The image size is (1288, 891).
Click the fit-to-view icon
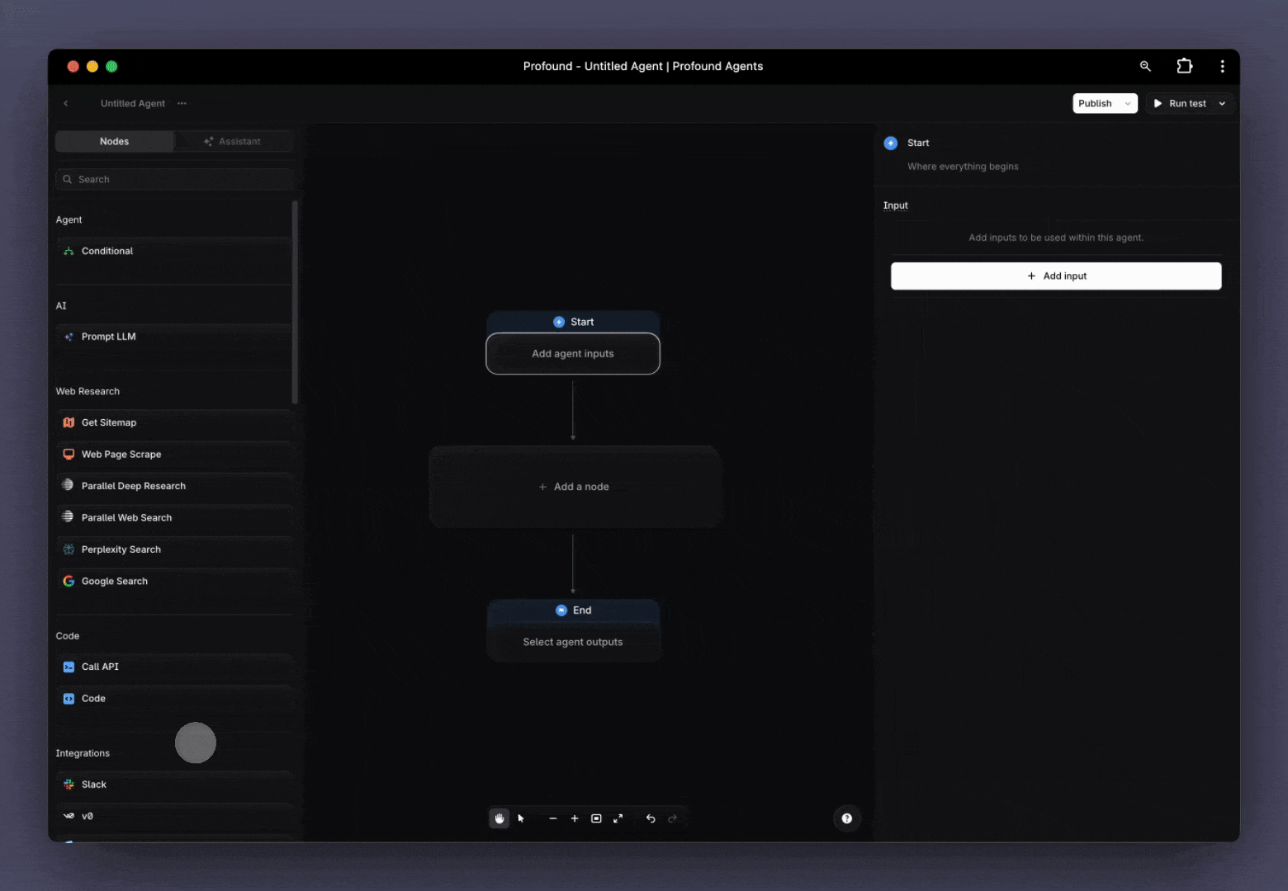[596, 818]
